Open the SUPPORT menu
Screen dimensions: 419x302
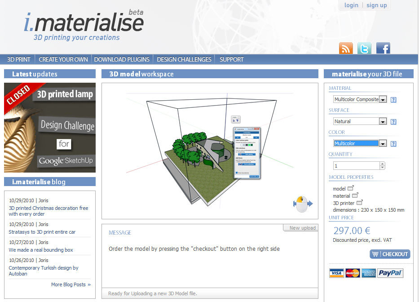[232, 59]
